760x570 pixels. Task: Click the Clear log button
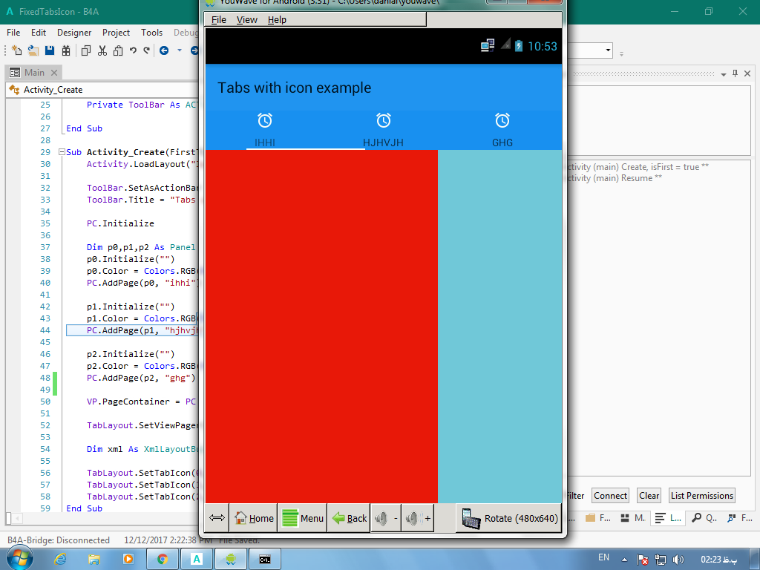[649, 496]
